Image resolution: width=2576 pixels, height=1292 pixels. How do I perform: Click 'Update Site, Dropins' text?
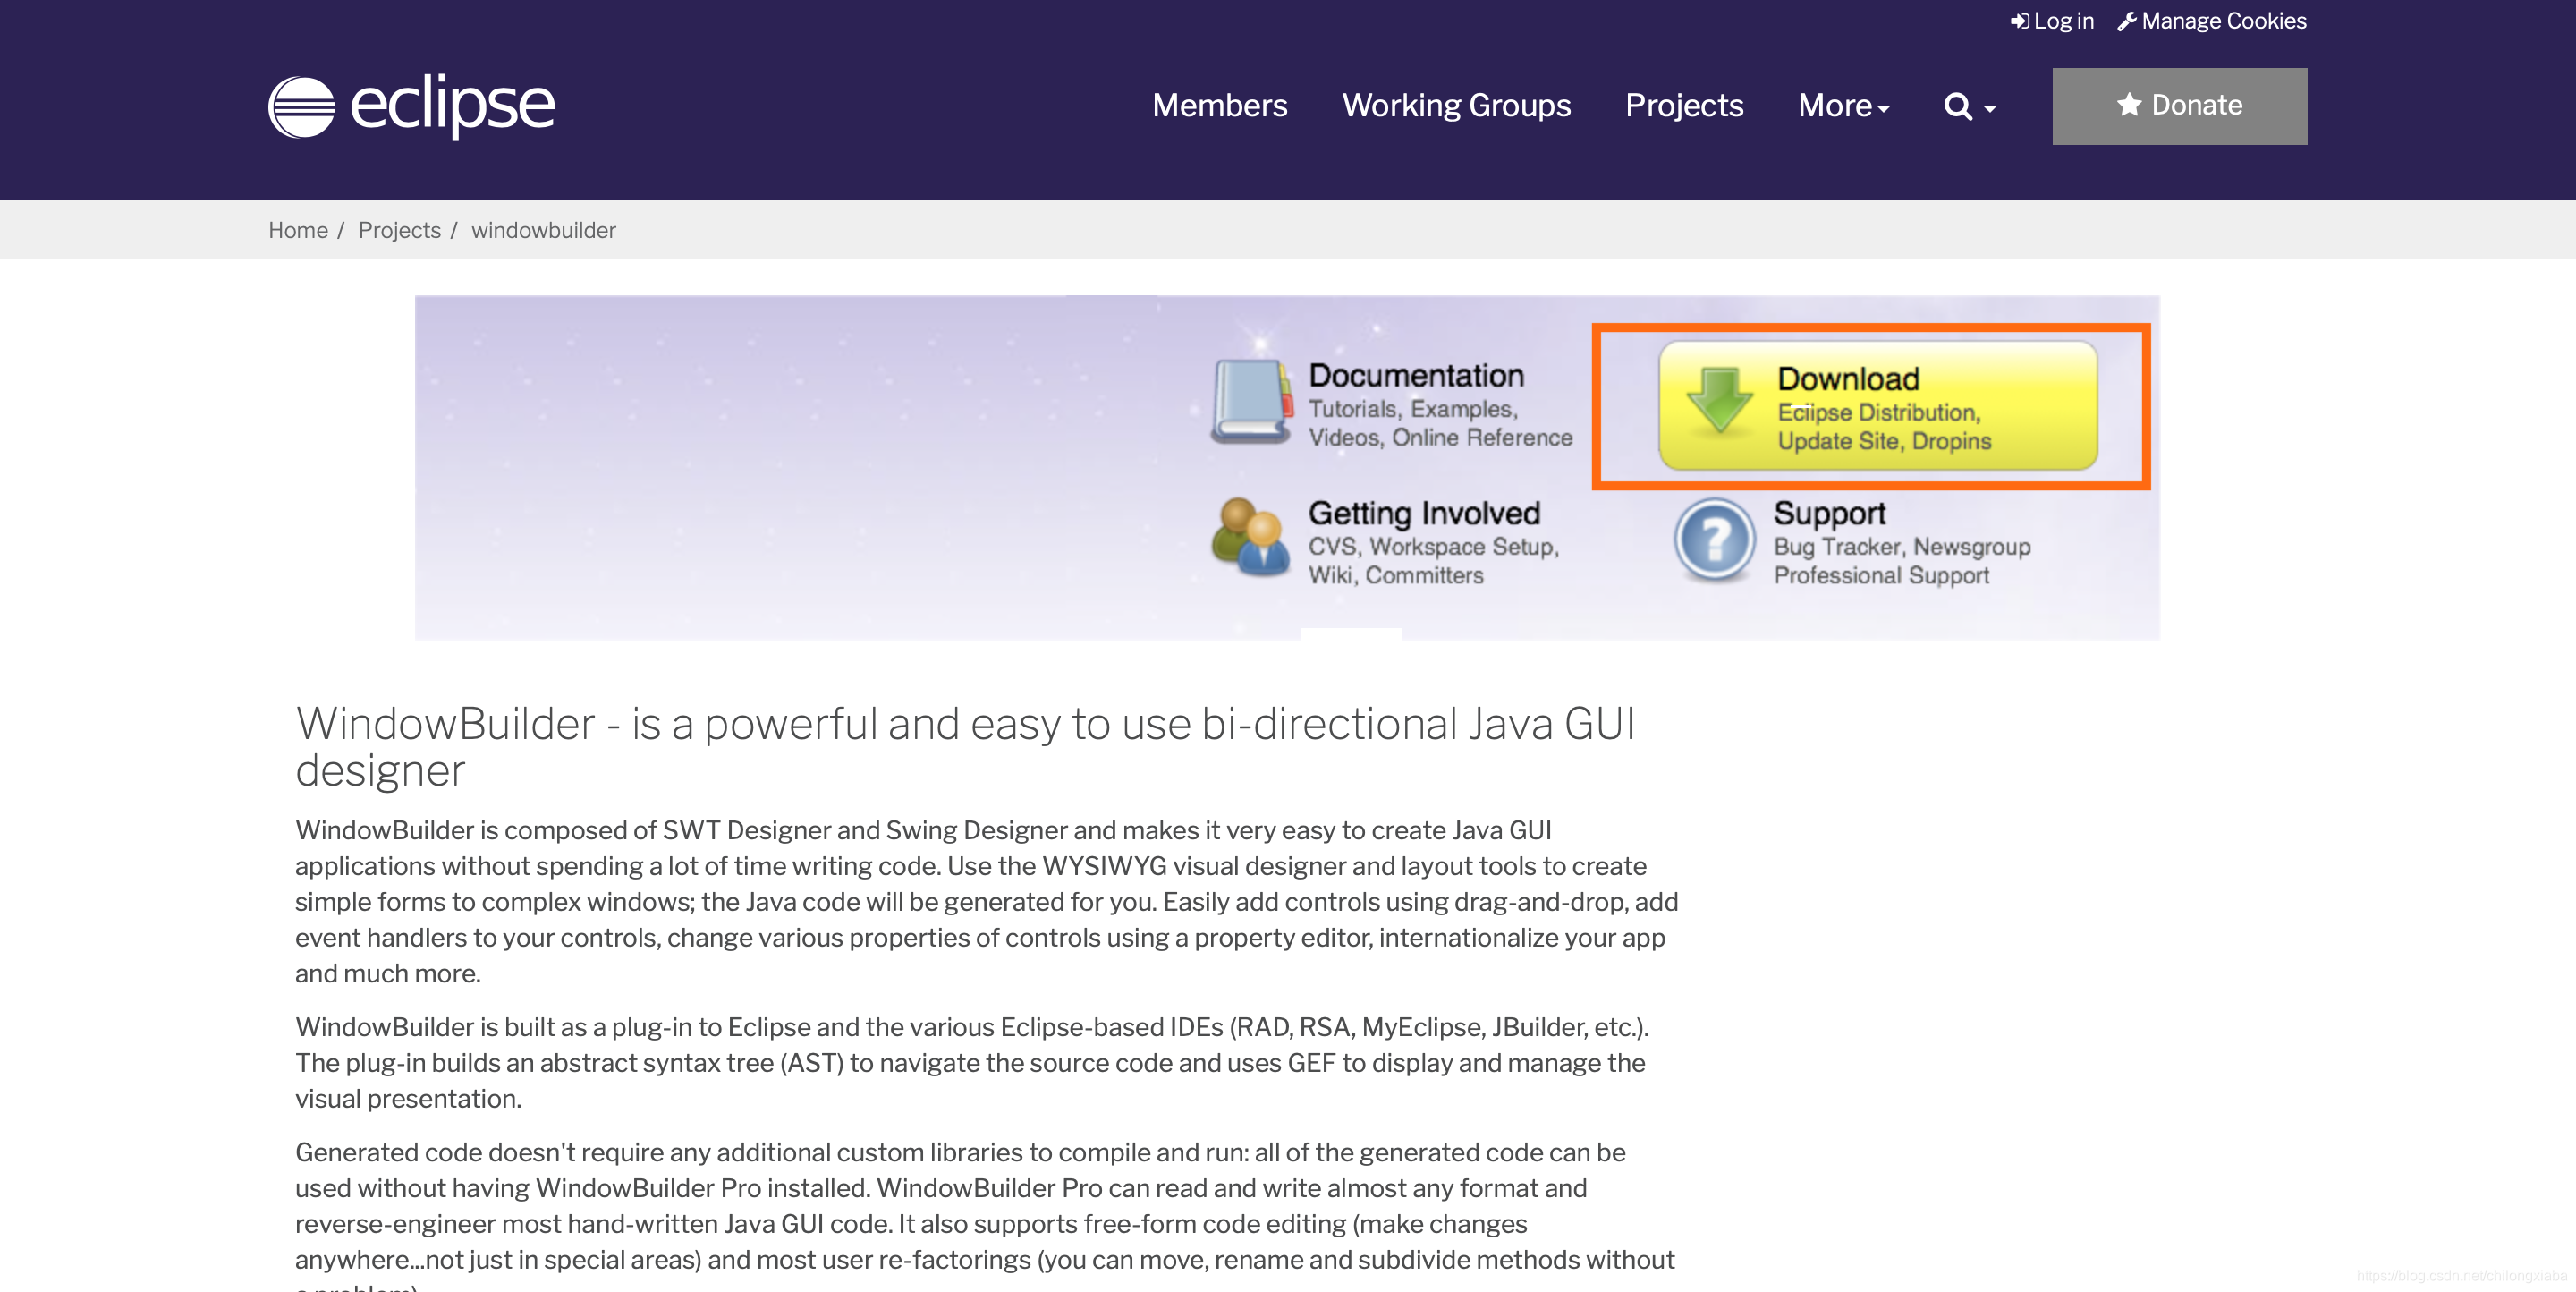pyautogui.click(x=1884, y=441)
